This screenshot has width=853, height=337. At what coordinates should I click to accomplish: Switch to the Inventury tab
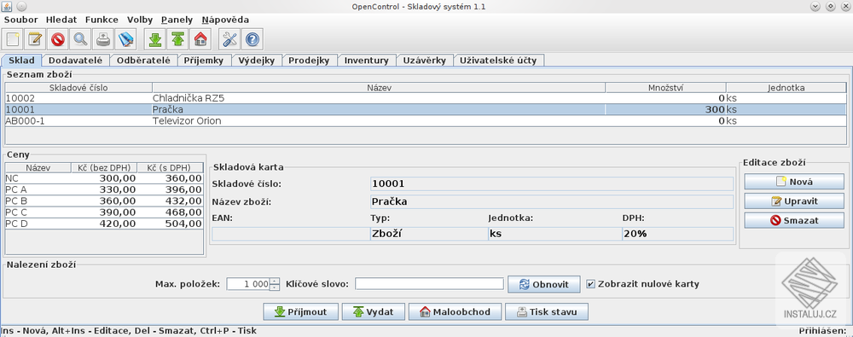tap(367, 61)
